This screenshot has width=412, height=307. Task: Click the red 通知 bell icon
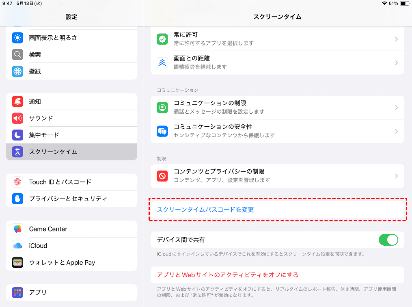[x=17, y=102]
